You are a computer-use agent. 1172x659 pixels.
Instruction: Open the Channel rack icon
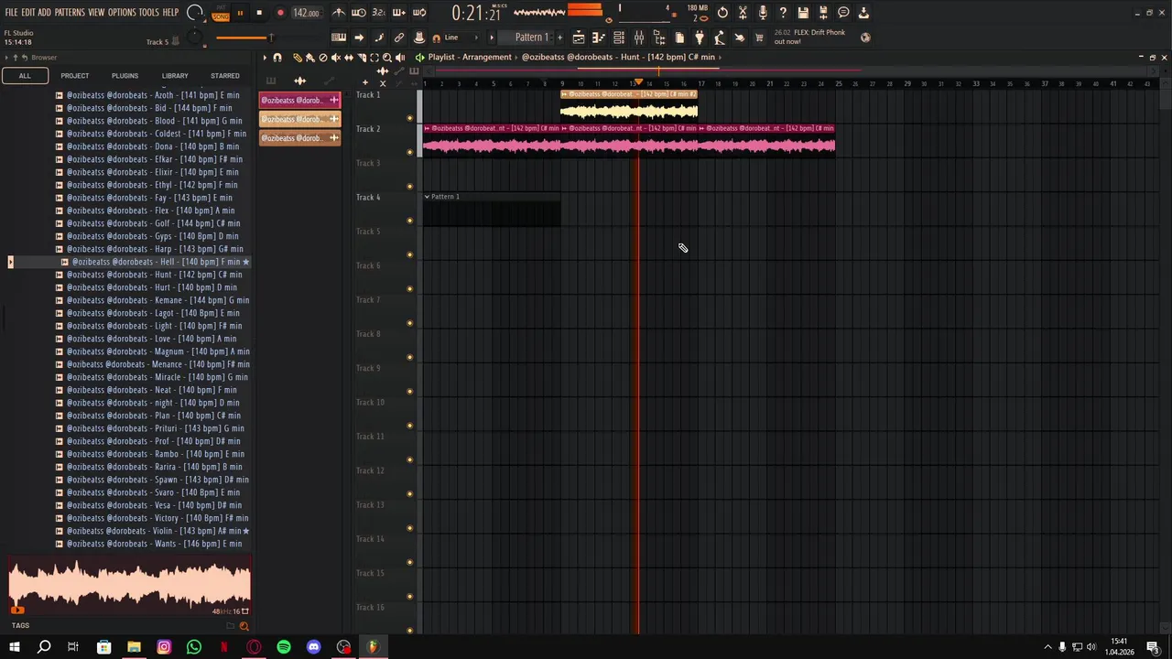(619, 38)
